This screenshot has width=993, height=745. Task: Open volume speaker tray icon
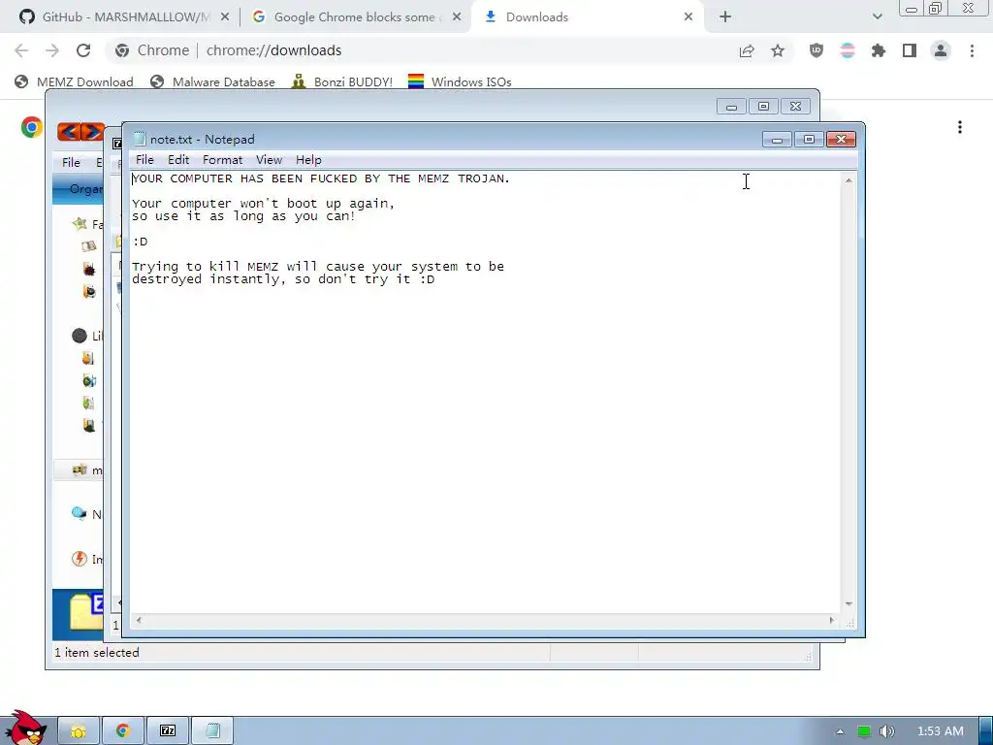(887, 731)
